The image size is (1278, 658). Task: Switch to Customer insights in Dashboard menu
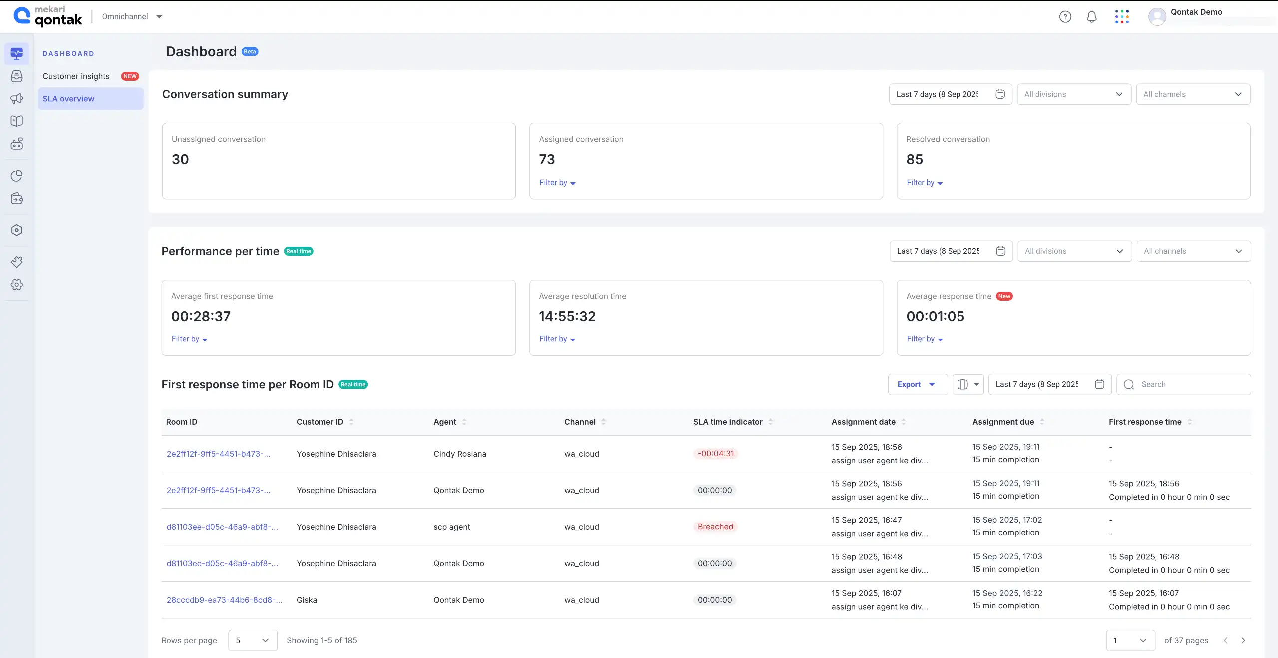(x=75, y=76)
